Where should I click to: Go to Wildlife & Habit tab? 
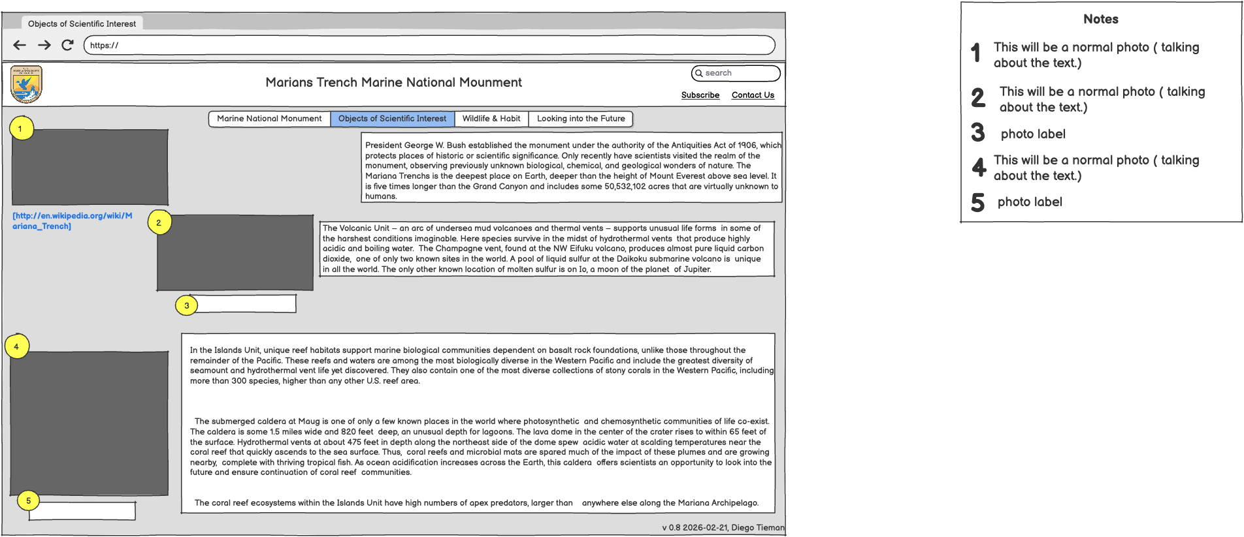[x=491, y=119]
